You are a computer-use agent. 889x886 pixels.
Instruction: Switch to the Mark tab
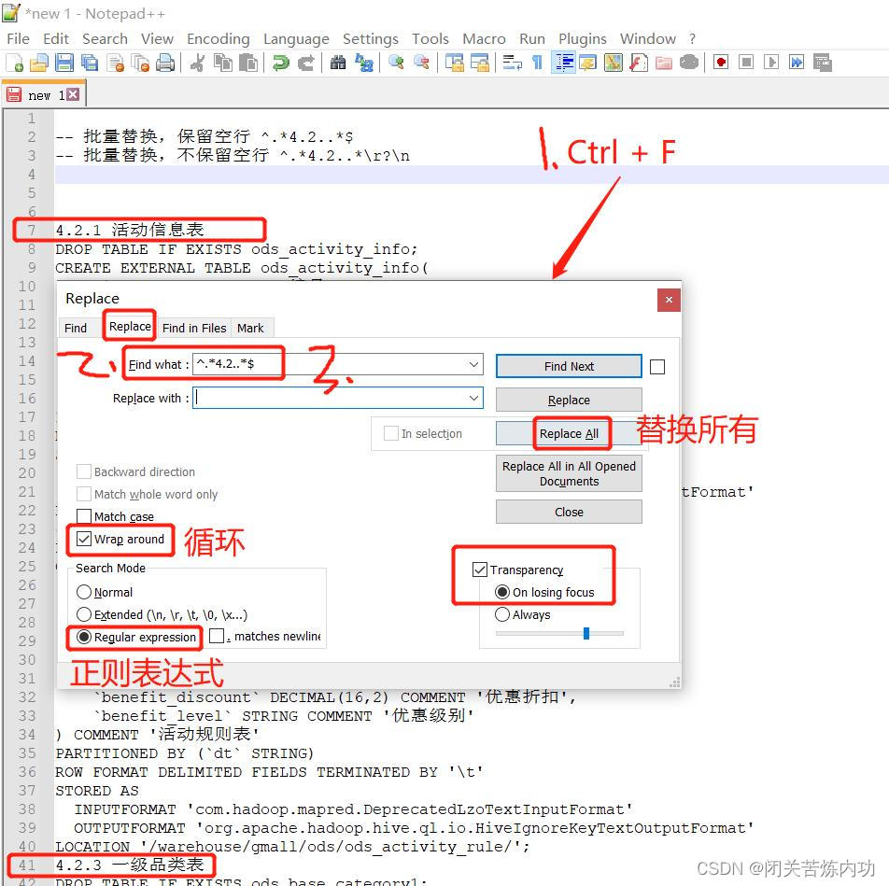pyautogui.click(x=250, y=328)
